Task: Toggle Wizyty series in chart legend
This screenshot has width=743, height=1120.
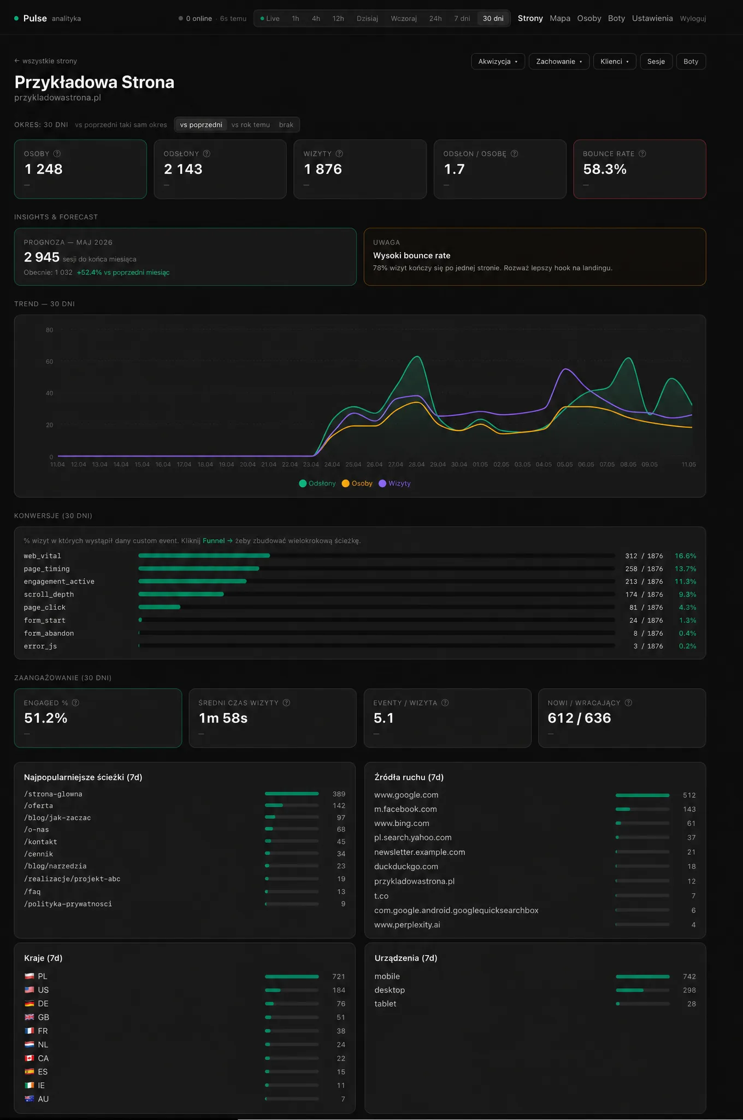Action: (x=394, y=483)
